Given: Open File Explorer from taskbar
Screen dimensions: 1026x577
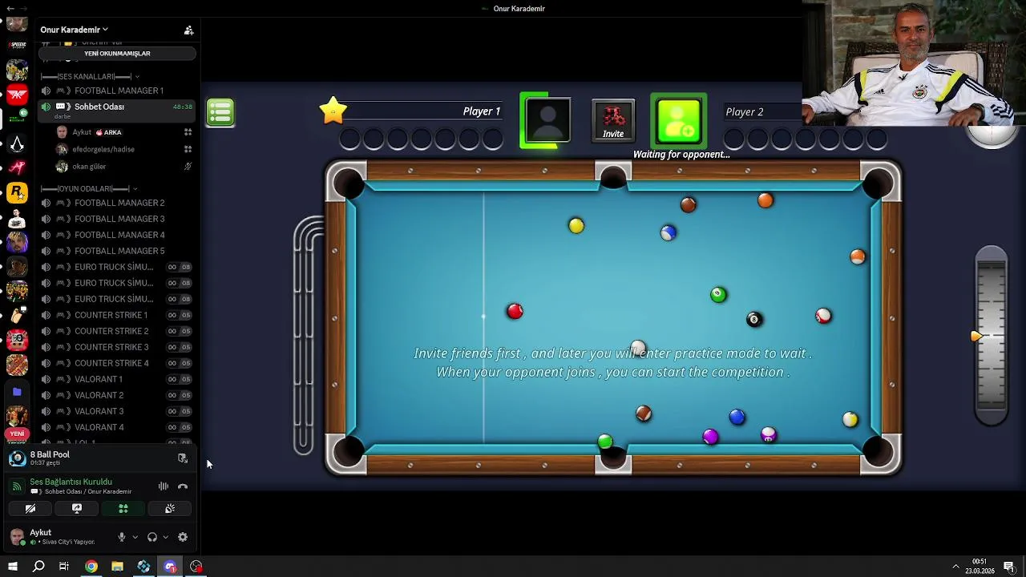Looking at the screenshot, I should coord(117,567).
